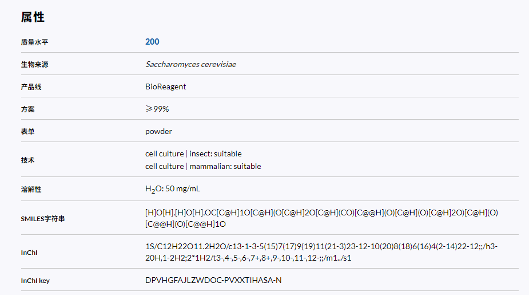Click the InChI key DPVHGFAJLZWDOC-PVXXTIHASA-N
529x295 pixels.
click(x=213, y=280)
